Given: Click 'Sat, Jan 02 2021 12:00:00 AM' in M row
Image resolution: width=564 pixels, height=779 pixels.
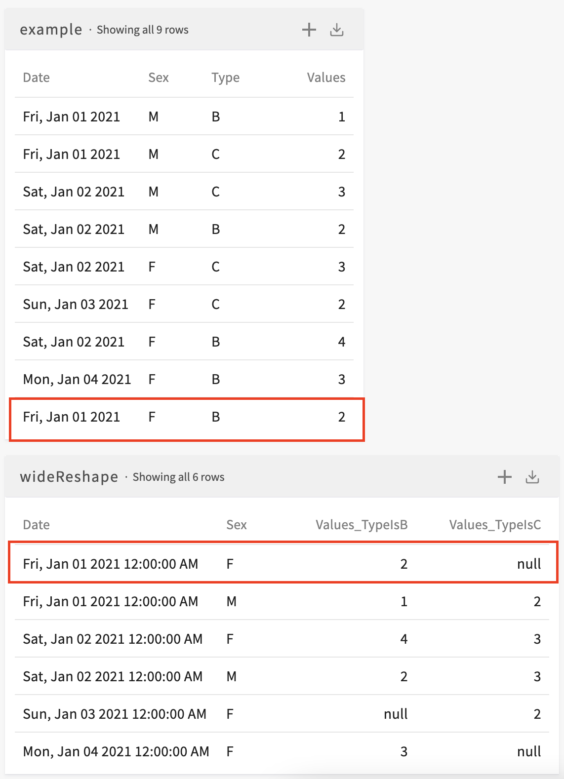Looking at the screenshot, I should point(113,677).
